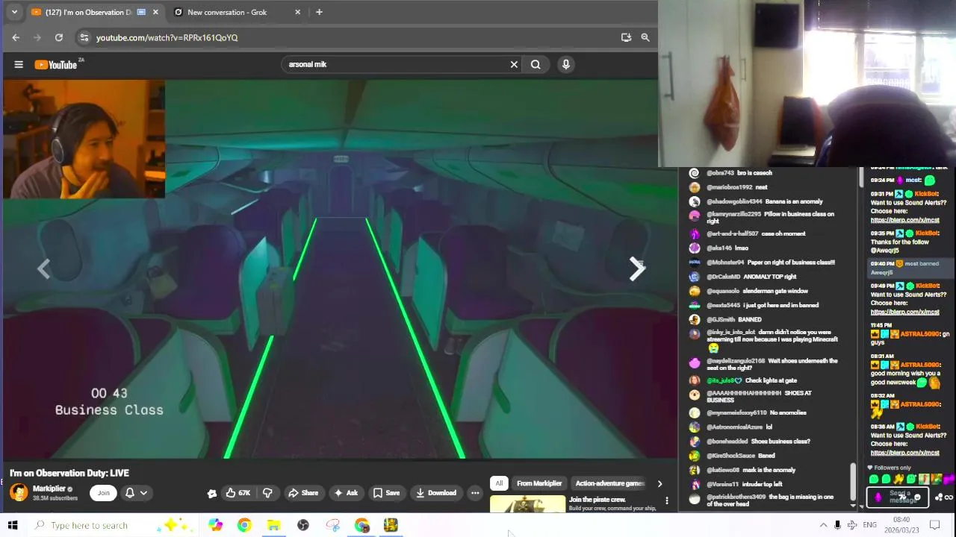Click the next arrow on video
The height and width of the screenshot is (537, 956).
(636, 269)
